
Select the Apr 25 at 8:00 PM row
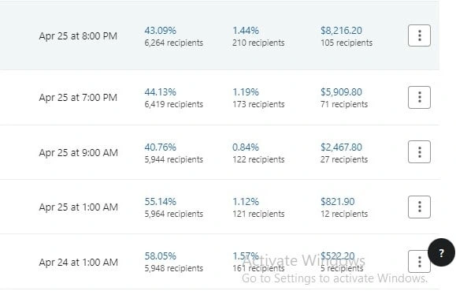pyautogui.click(x=220, y=35)
